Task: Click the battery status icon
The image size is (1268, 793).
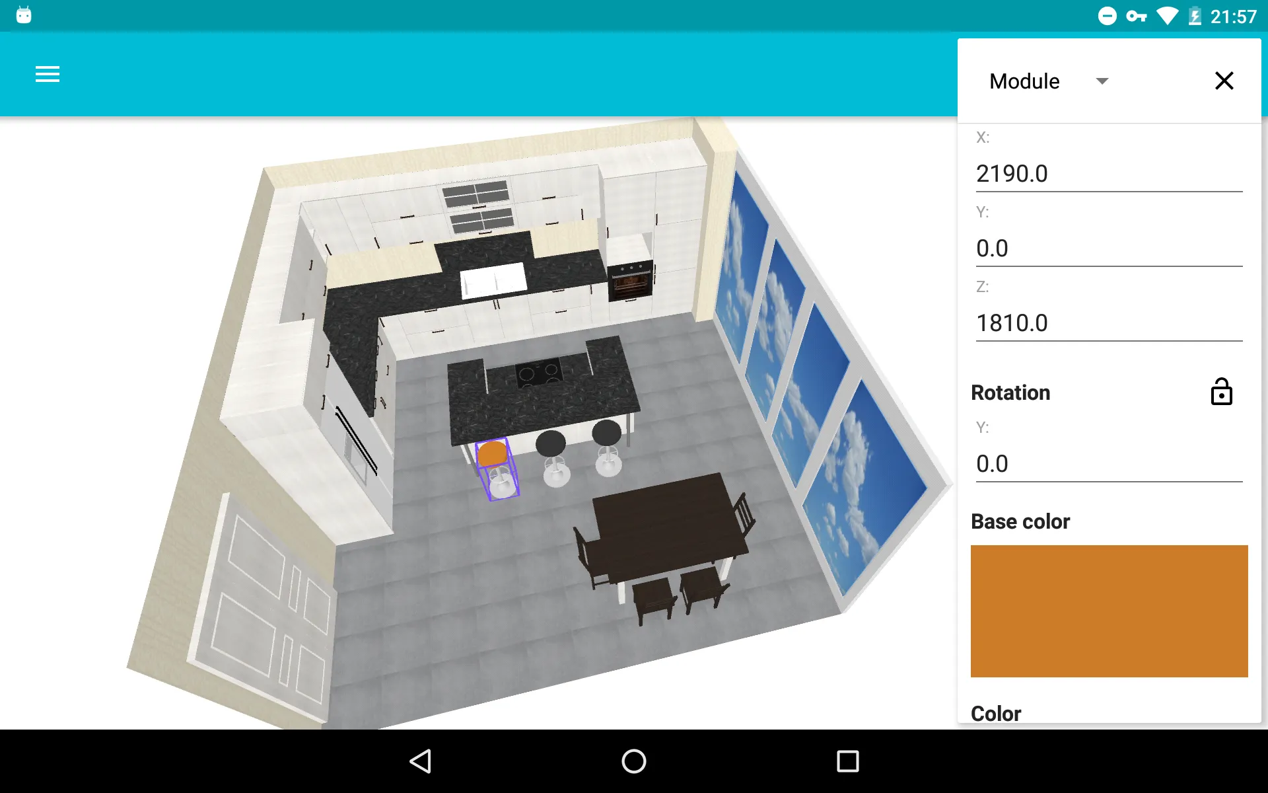Action: [1198, 15]
